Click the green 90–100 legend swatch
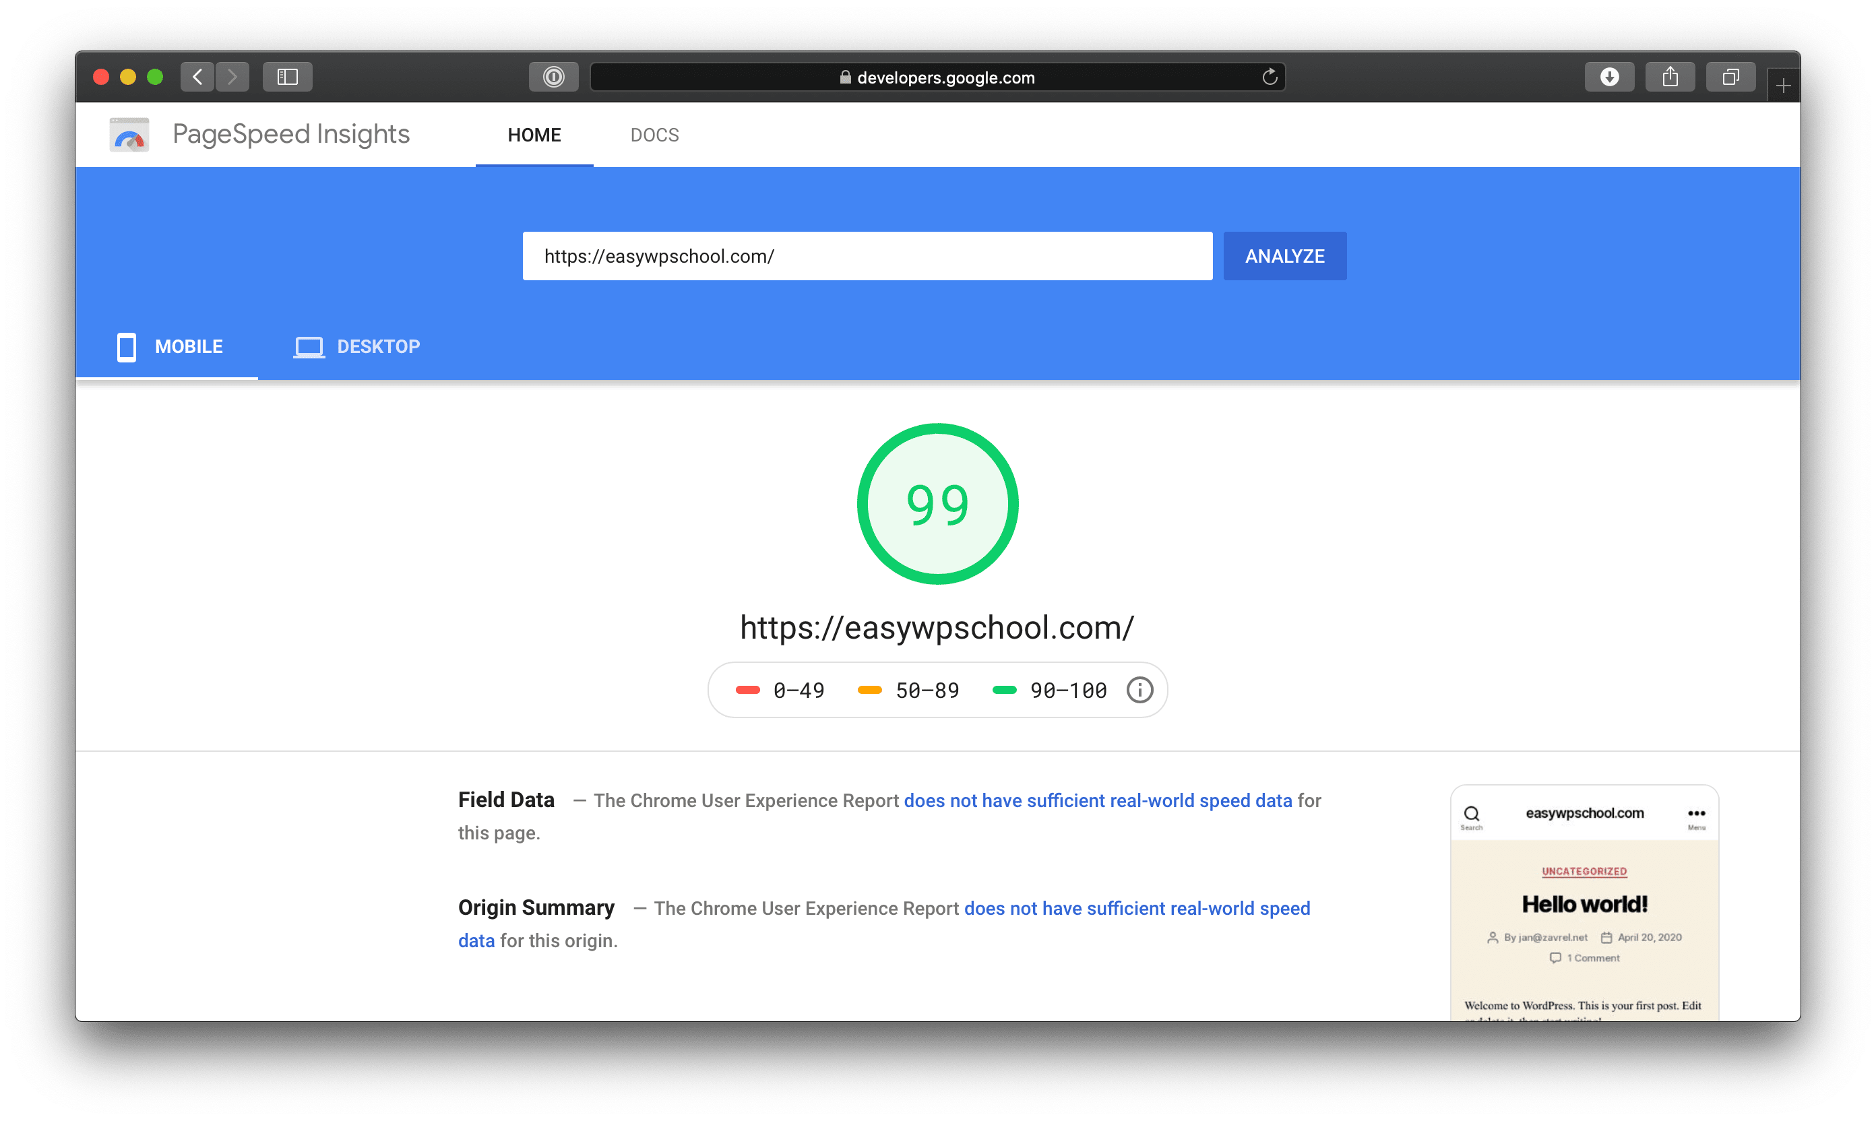 click(x=1004, y=690)
